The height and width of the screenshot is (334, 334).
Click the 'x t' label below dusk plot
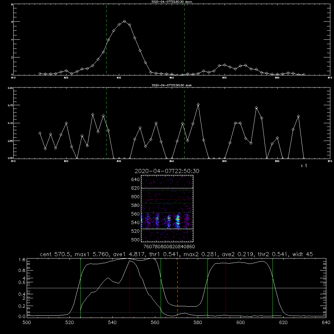click(x=304, y=166)
